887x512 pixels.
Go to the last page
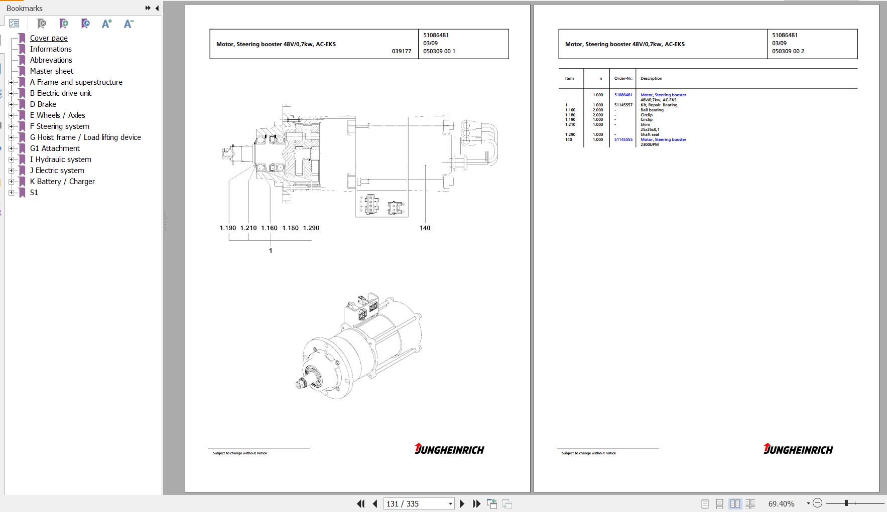point(476,503)
